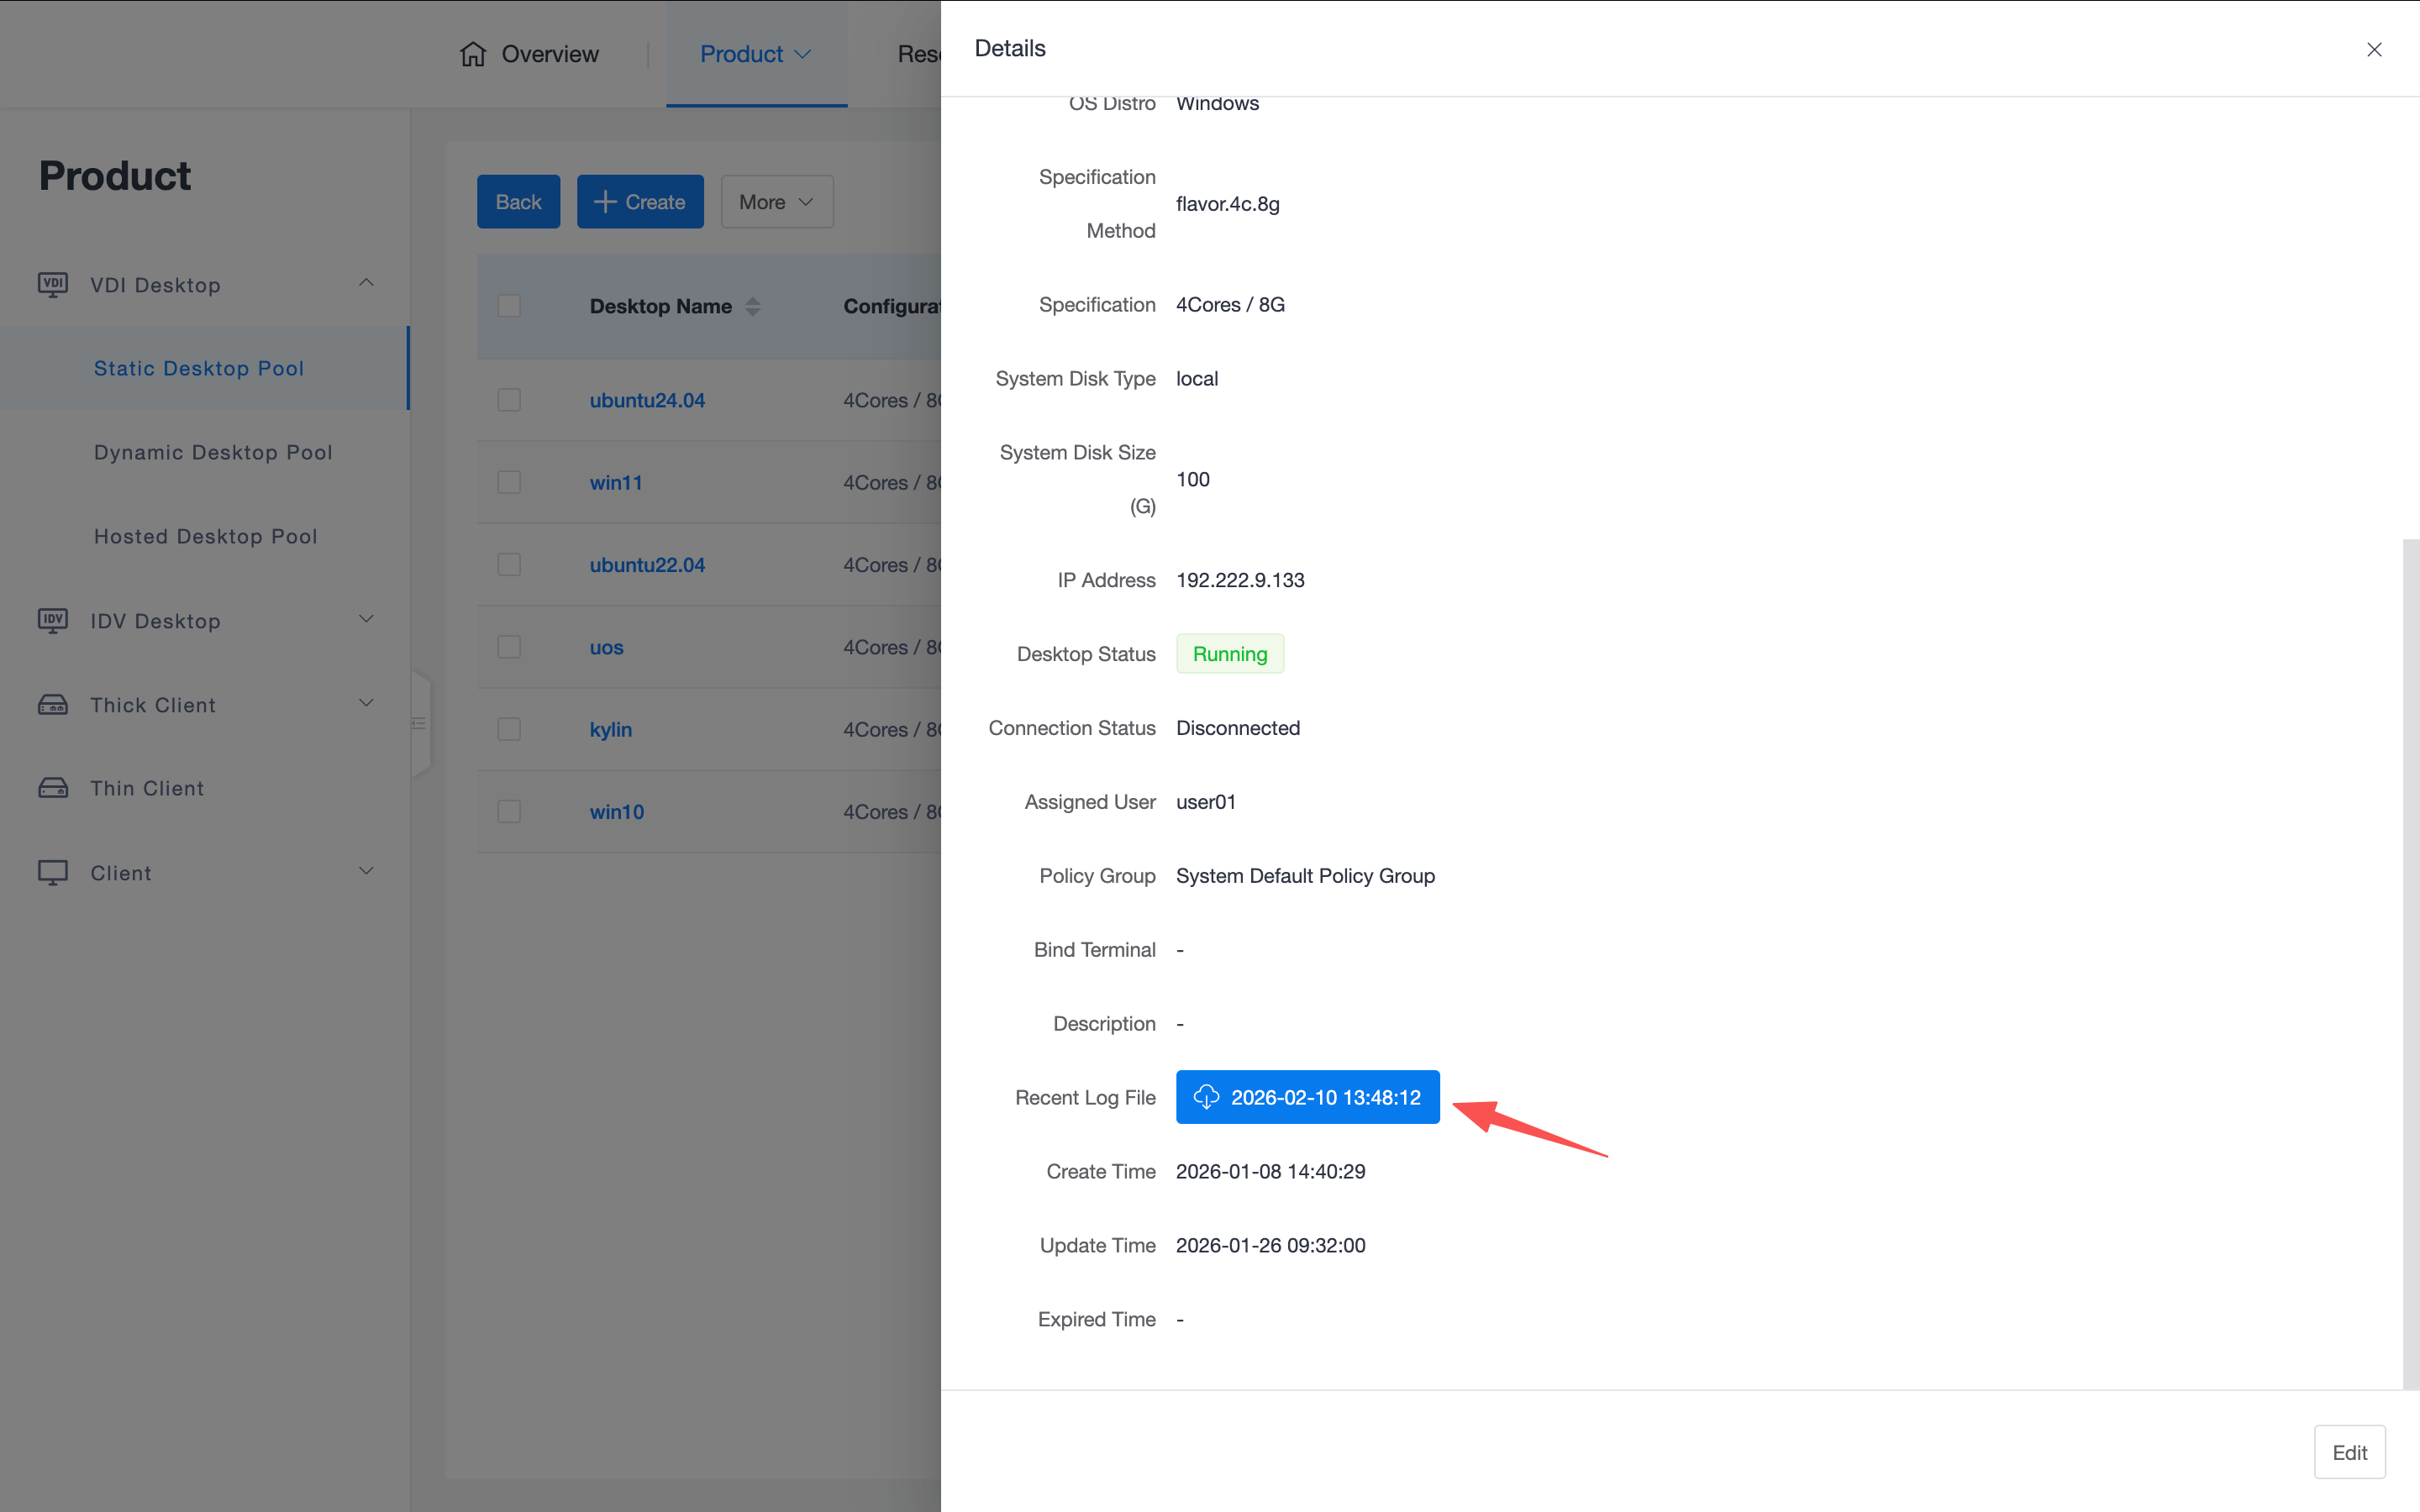Check the win11 desktop row checkbox
The width and height of the screenshot is (2420, 1512).
pyautogui.click(x=509, y=482)
